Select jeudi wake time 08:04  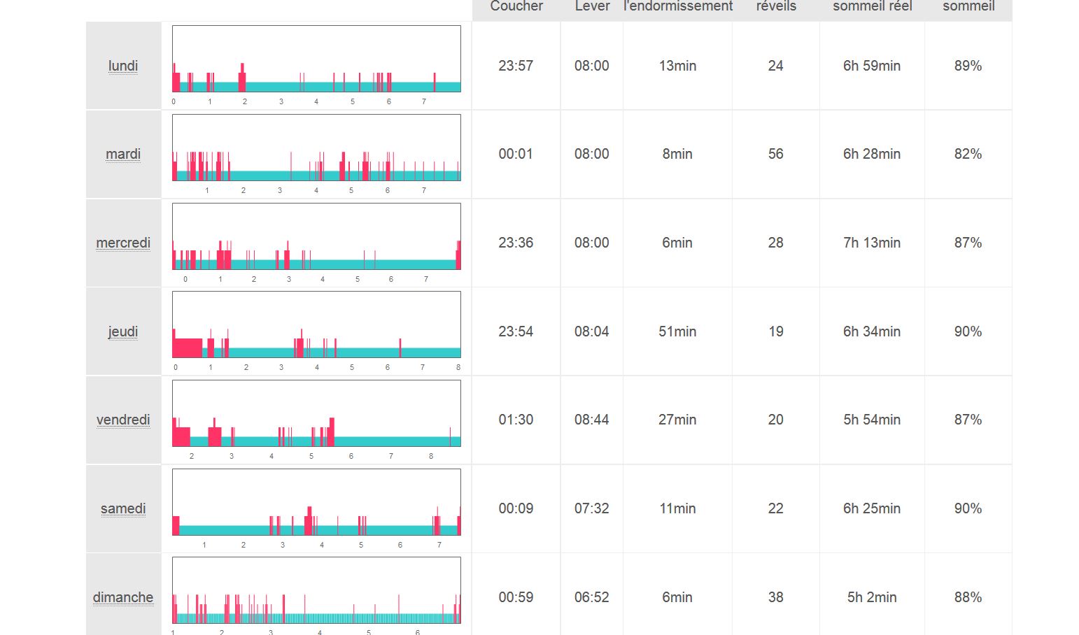tap(592, 331)
